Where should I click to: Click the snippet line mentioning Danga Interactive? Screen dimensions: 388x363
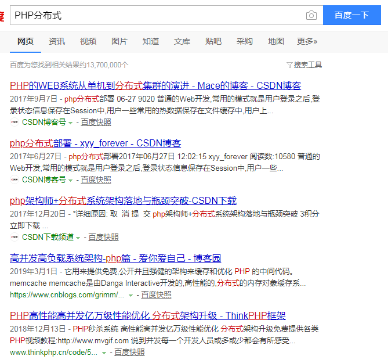(x=158, y=283)
